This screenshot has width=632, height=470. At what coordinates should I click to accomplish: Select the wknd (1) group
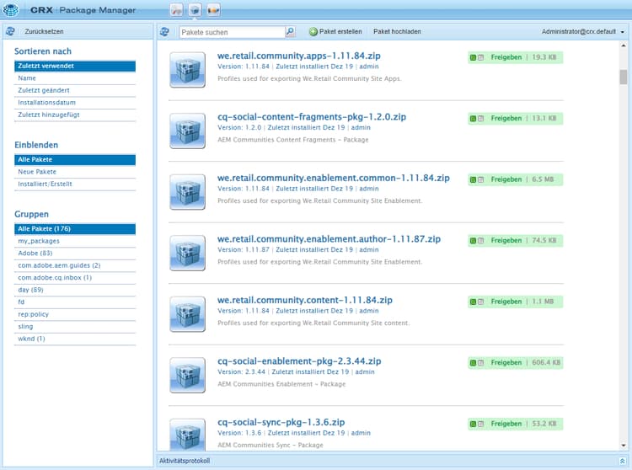[x=75, y=339]
